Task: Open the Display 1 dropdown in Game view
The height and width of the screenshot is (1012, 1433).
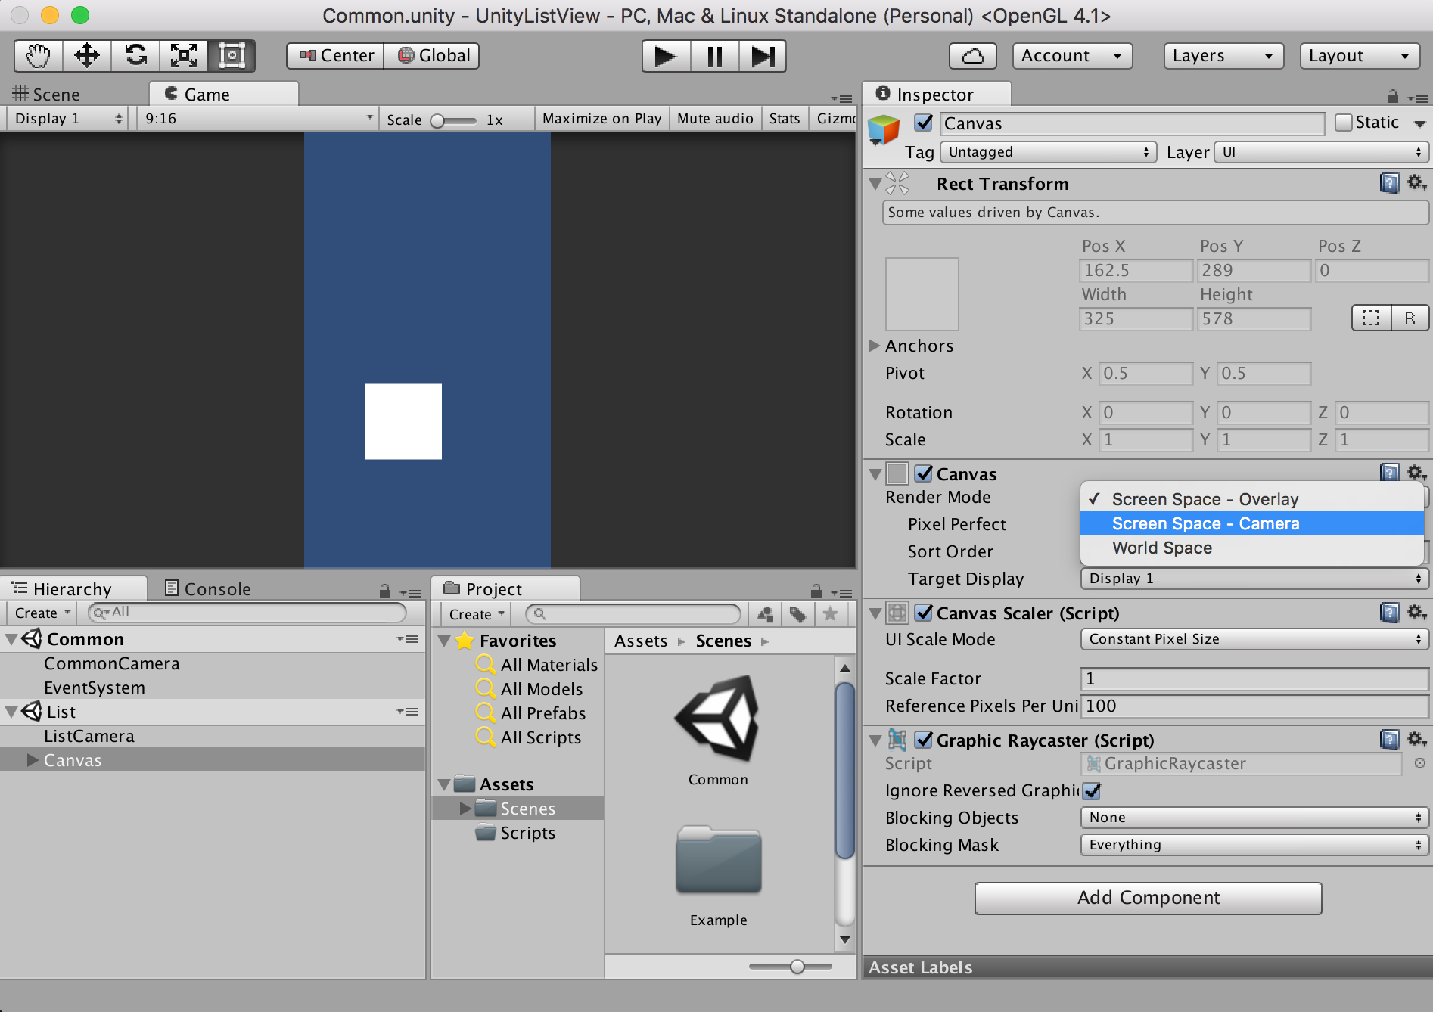Action: (x=68, y=119)
